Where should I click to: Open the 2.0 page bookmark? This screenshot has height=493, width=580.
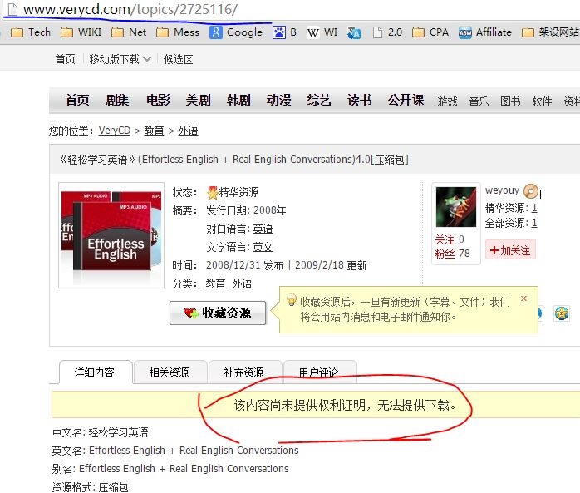(387, 32)
